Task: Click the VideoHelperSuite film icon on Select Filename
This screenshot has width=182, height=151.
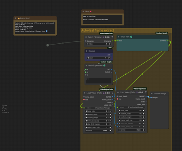Action: pos(104,37)
